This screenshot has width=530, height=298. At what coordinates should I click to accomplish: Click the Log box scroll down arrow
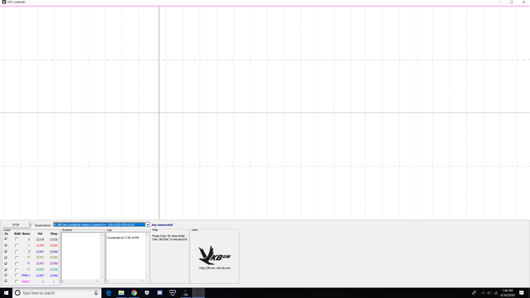147,277
